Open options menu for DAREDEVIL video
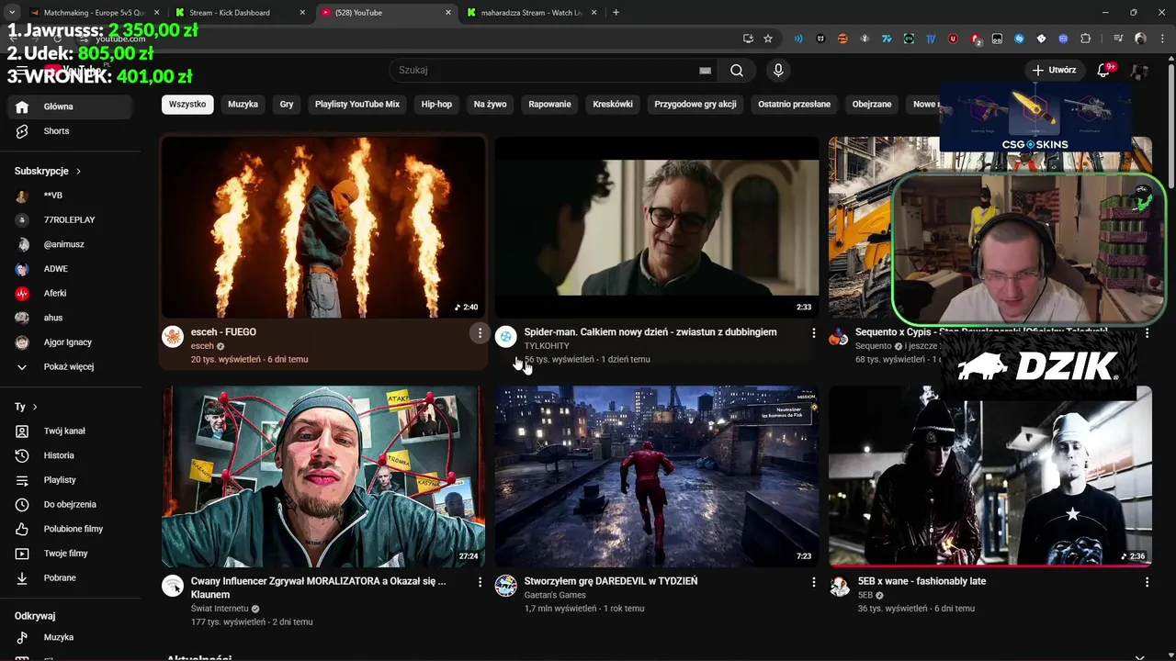Viewport: 1176px width, 661px height. click(813, 582)
